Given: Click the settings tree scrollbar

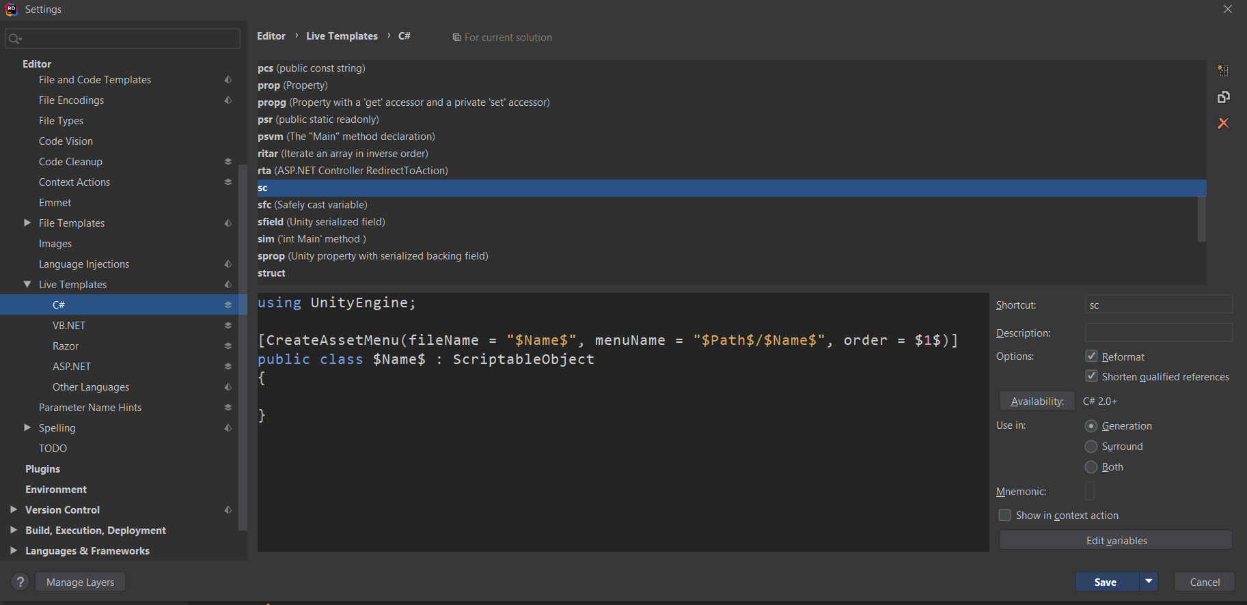Looking at the screenshot, I should (243, 348).
